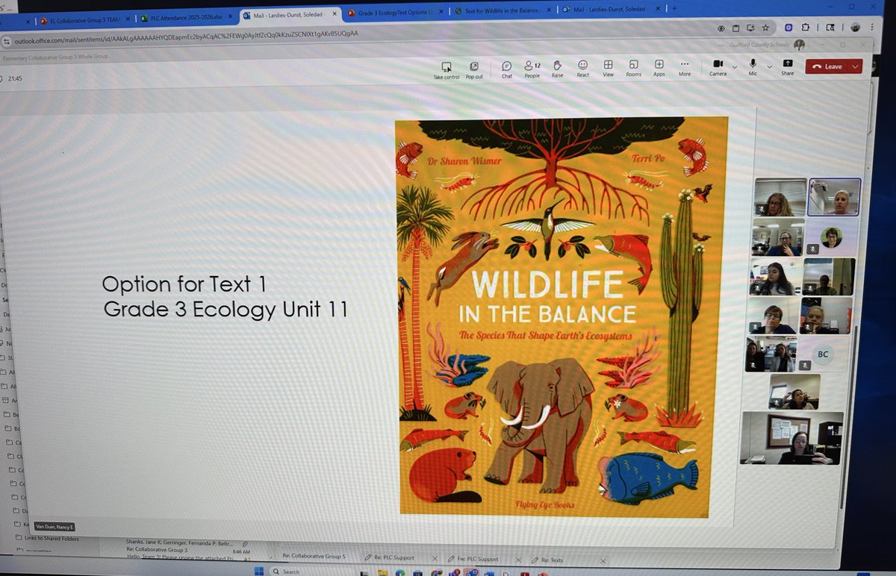Click the outlook.office.com address bar
Viewport: 896px width, 576px height.
358,34
